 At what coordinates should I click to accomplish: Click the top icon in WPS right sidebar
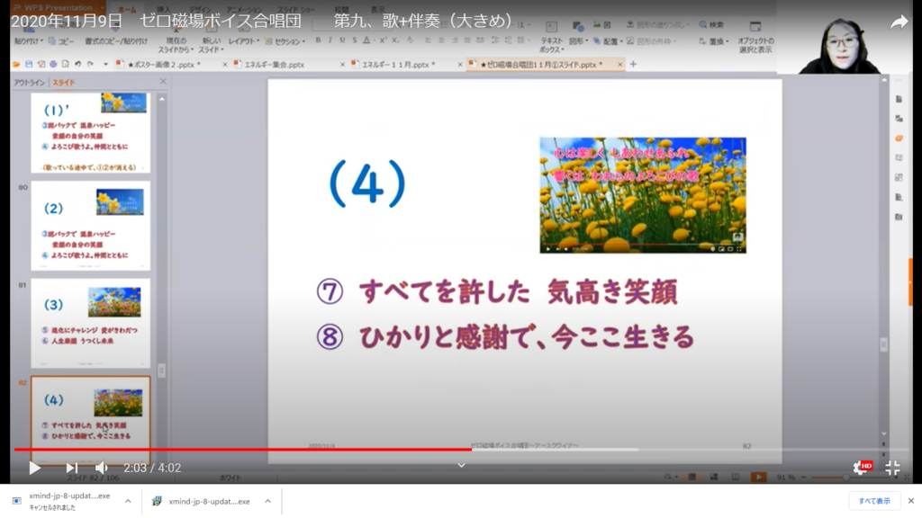coord(899,99)
